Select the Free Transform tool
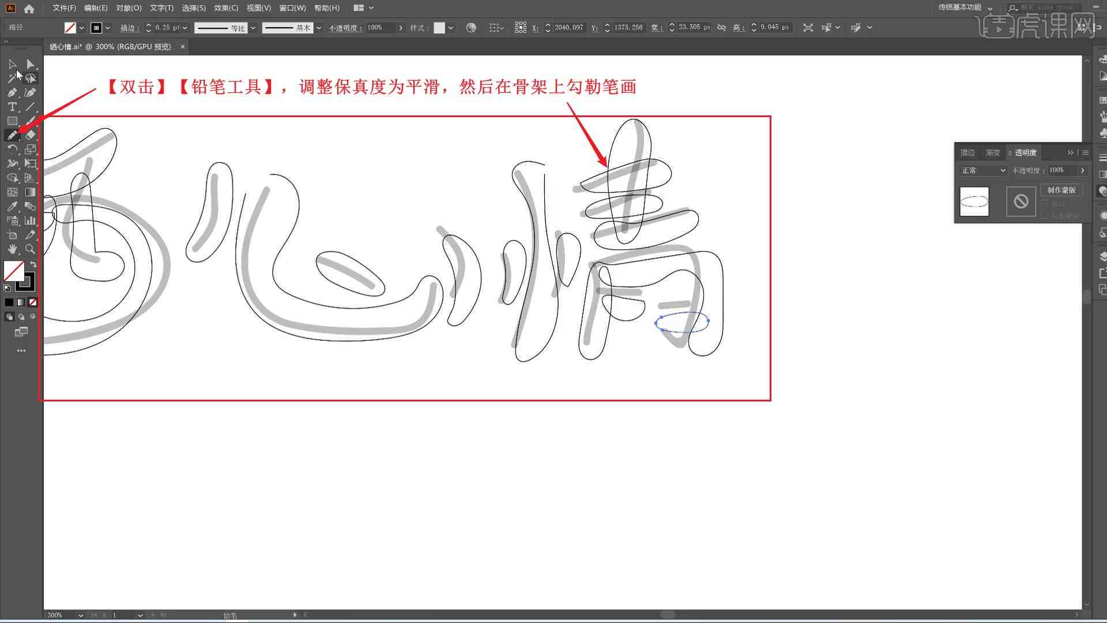Viewport: 1107px width, 623px height. point(31,164)
